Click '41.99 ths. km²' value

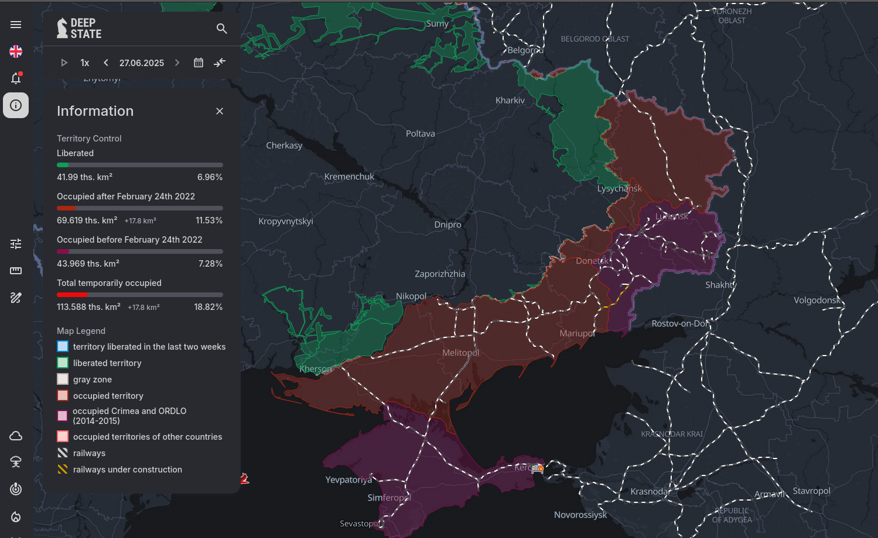coord(84,177)
